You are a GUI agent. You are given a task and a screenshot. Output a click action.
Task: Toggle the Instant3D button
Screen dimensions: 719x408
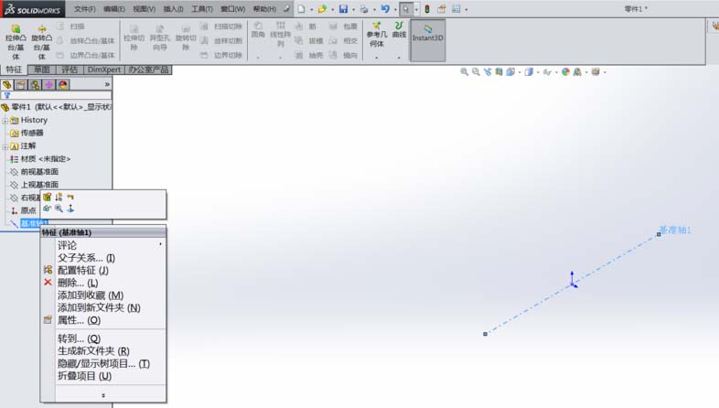[428, 40]
